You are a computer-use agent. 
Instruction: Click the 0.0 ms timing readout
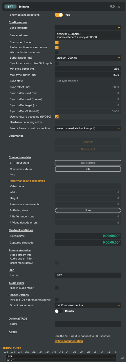pos(116,6)
